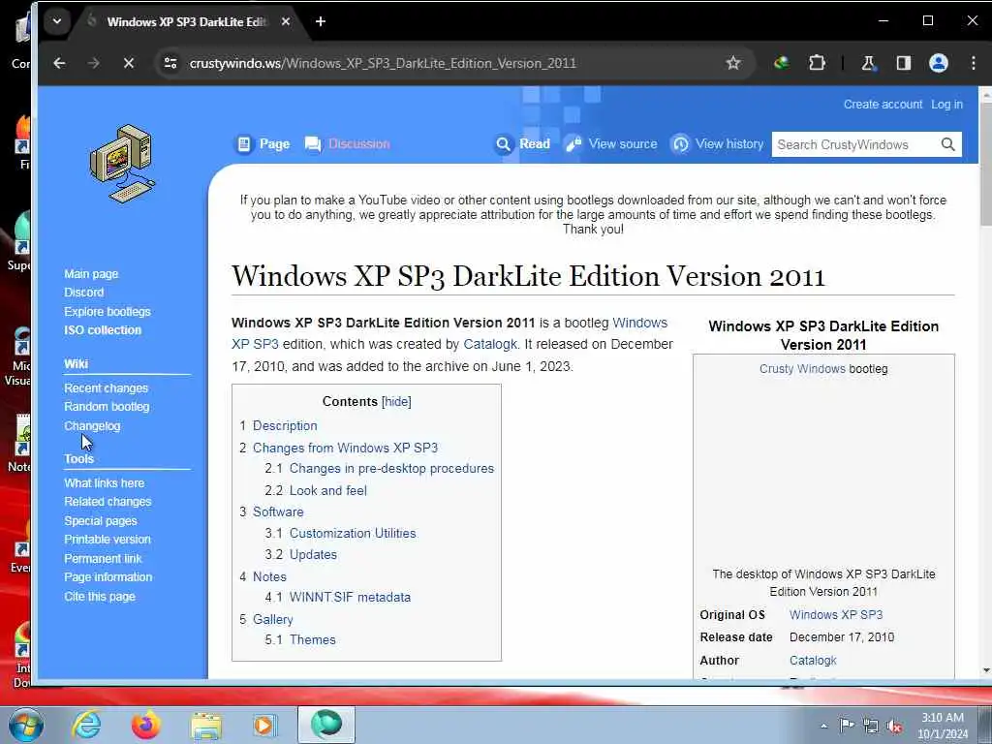The image size is (992, 744).
Task: Switch to the Page tab
Action: pyautogui.click(x=263, y=144)
